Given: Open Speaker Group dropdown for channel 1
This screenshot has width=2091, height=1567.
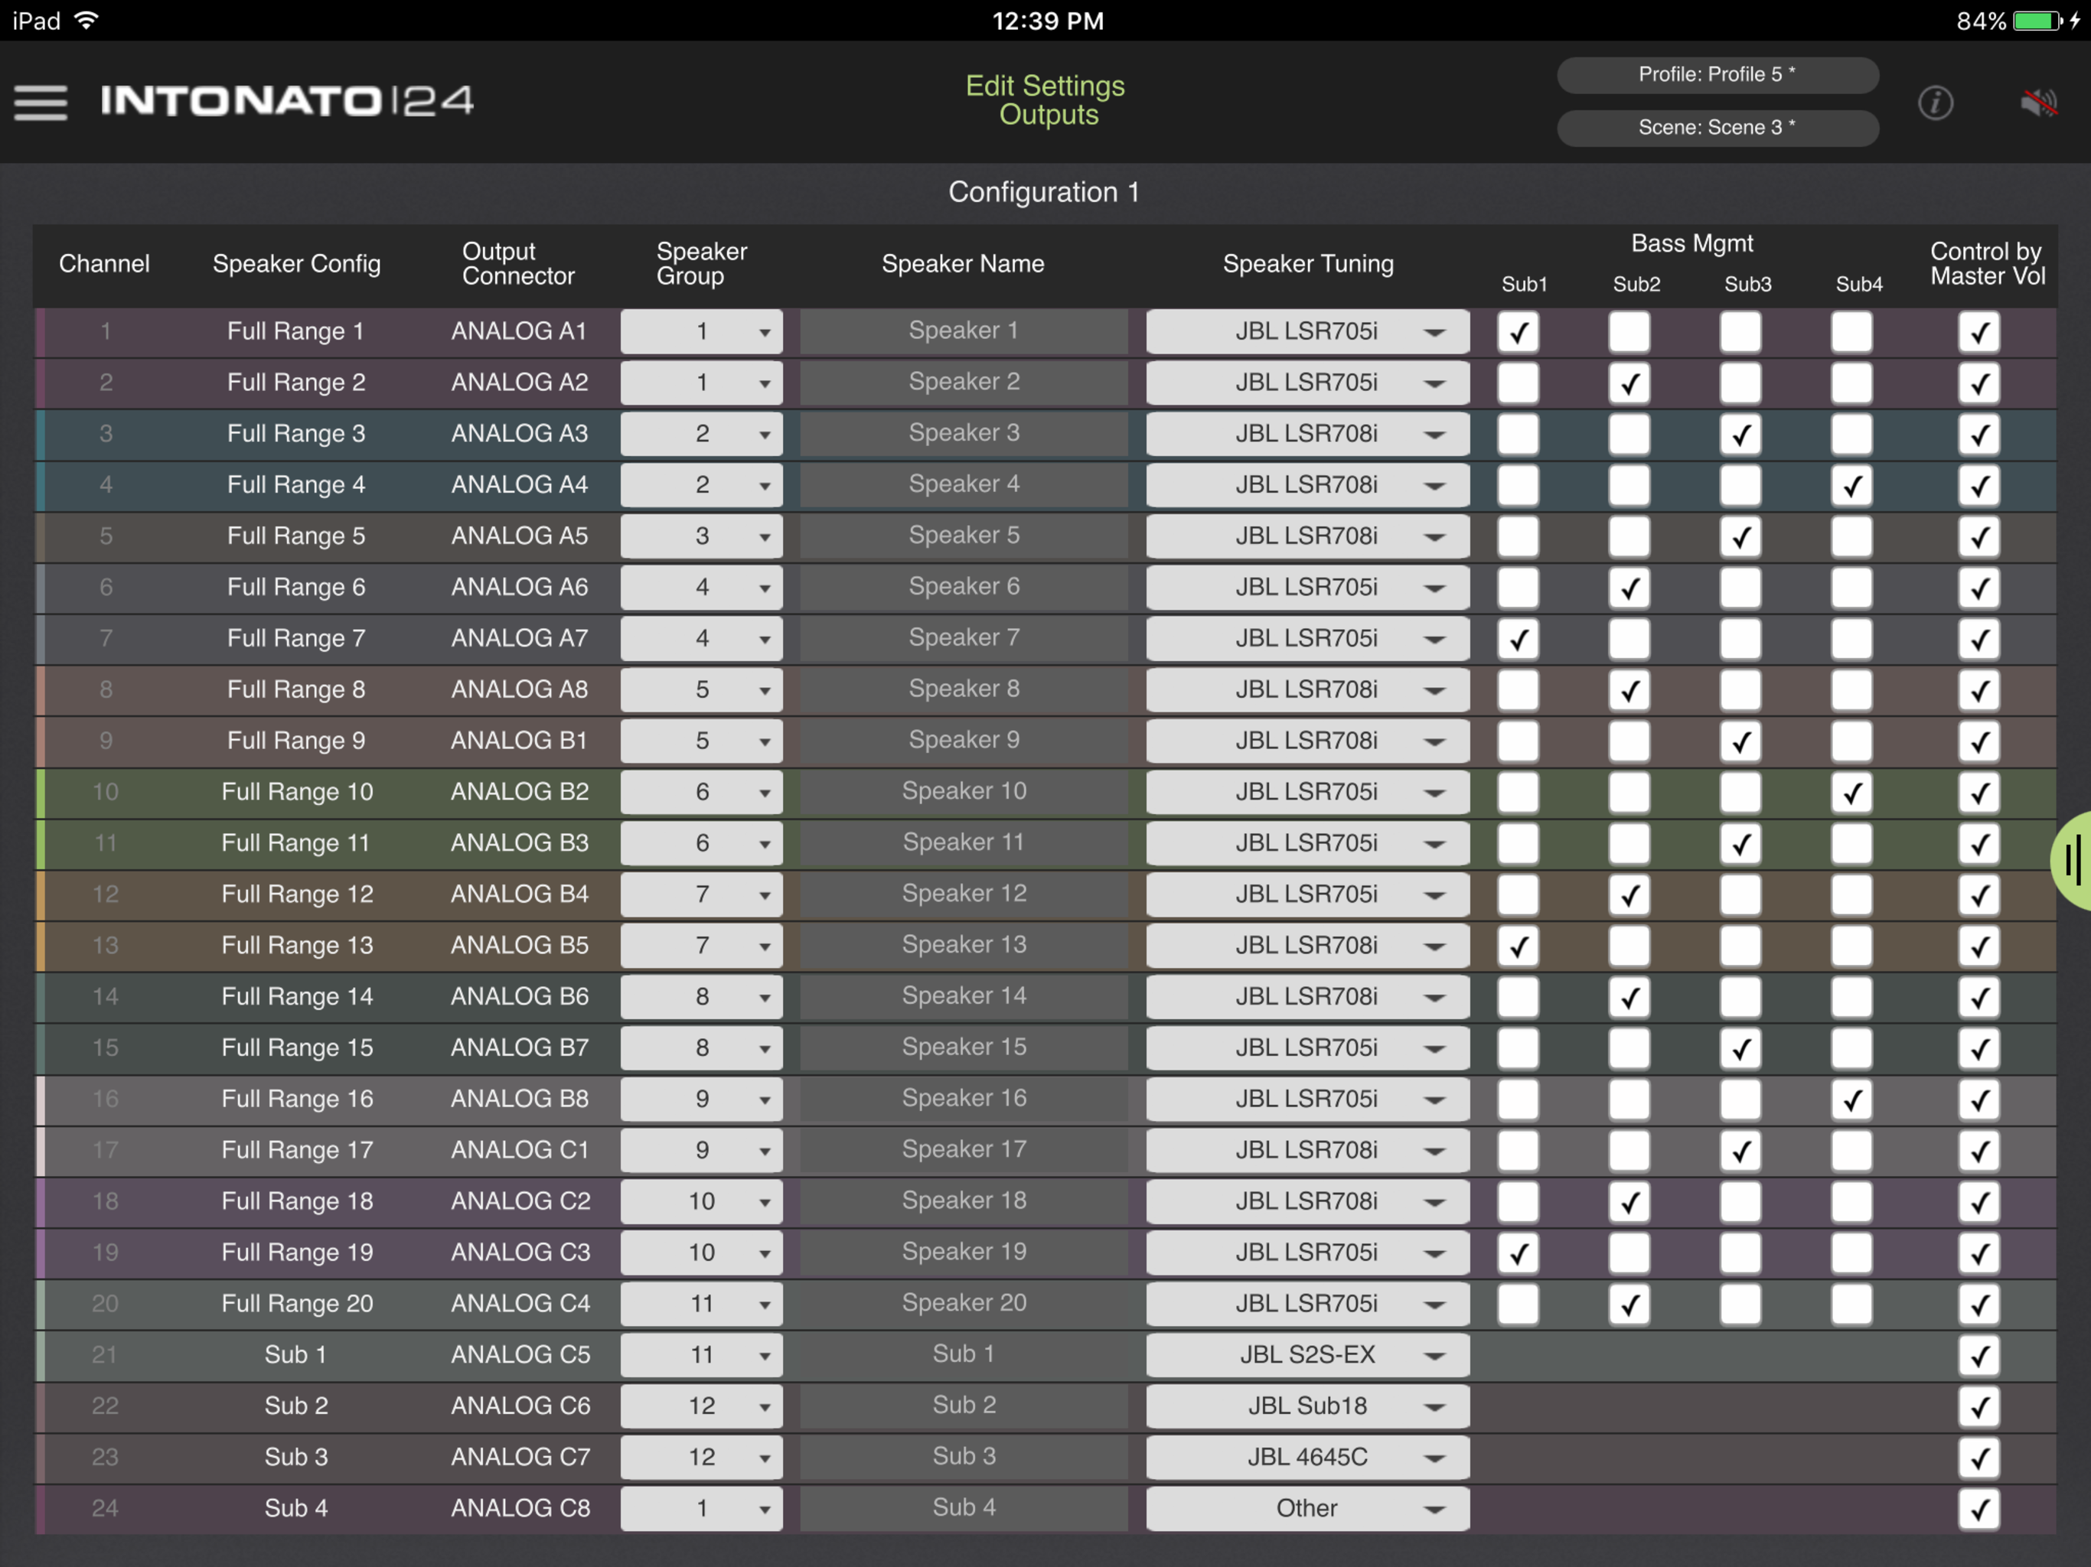Looking at the screenshot, I should point(701,332).
